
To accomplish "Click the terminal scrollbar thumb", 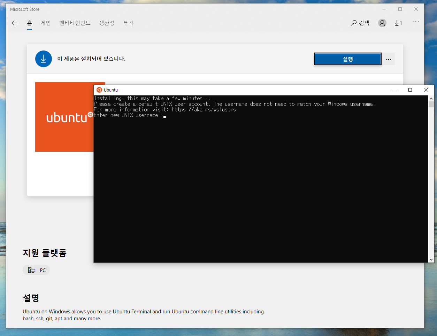I will click(x=431, y=104).
